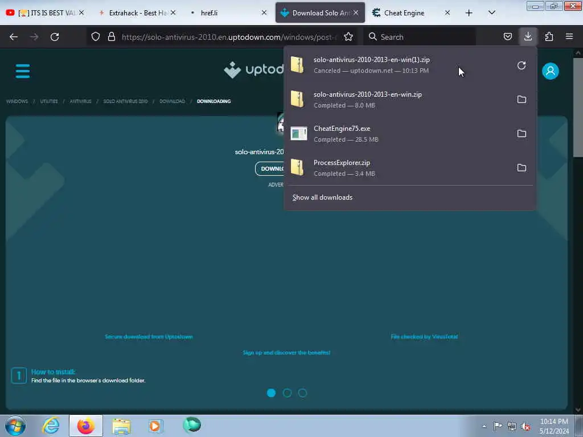Launch Internet Explorer from taskbar
The image size is (583, 437).
click(51, 426)
